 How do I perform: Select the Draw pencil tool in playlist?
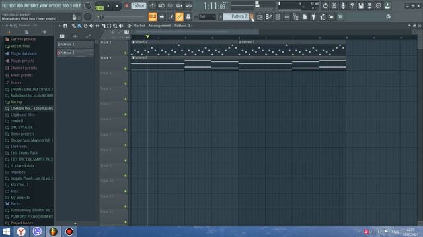[x=73, y=26]
